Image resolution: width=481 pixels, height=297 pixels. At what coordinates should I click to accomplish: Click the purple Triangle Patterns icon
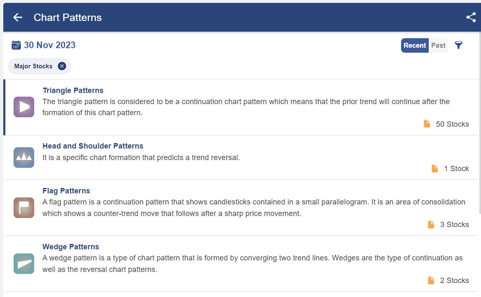point(24,107)
